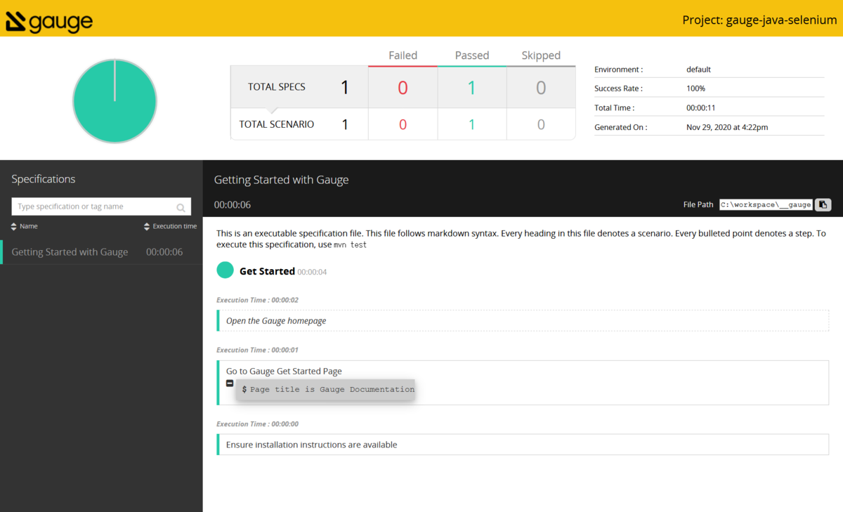Click the Environment default value
This screenshot has width=843, height=512.
(x=698, y=70)
